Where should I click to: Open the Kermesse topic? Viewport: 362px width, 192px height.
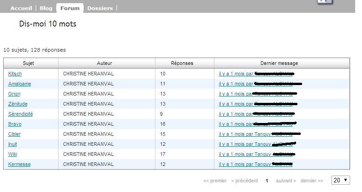(19, 164)
